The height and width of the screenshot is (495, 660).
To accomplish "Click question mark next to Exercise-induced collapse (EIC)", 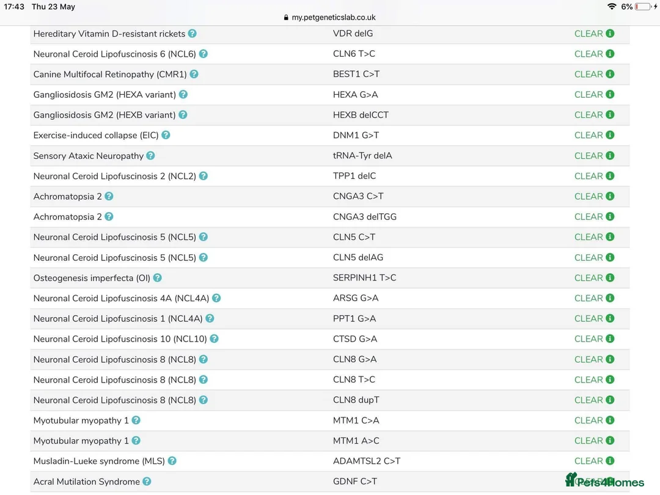I will pos(166,135).
